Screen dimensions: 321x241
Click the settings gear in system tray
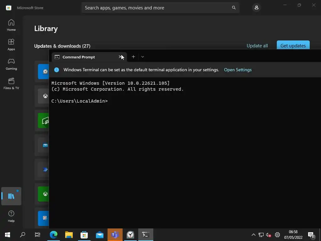point(277,235)
